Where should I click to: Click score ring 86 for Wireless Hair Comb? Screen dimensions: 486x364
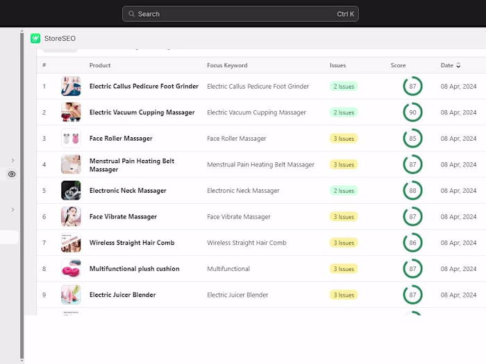412,243
